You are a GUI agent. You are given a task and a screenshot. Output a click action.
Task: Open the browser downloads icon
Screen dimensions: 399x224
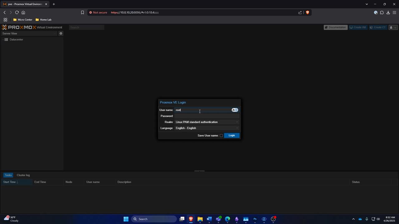(x=388, y=12)
